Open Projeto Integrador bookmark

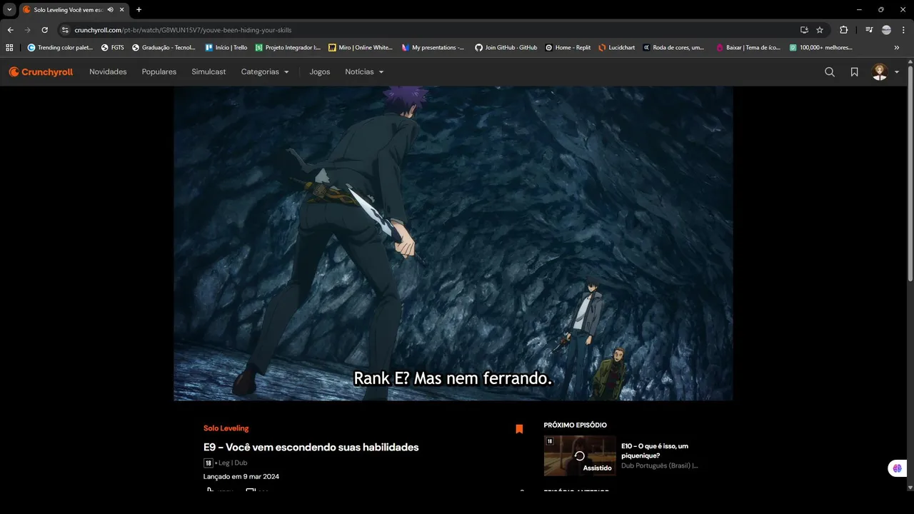pyautogui.click(x=288, y=48)
